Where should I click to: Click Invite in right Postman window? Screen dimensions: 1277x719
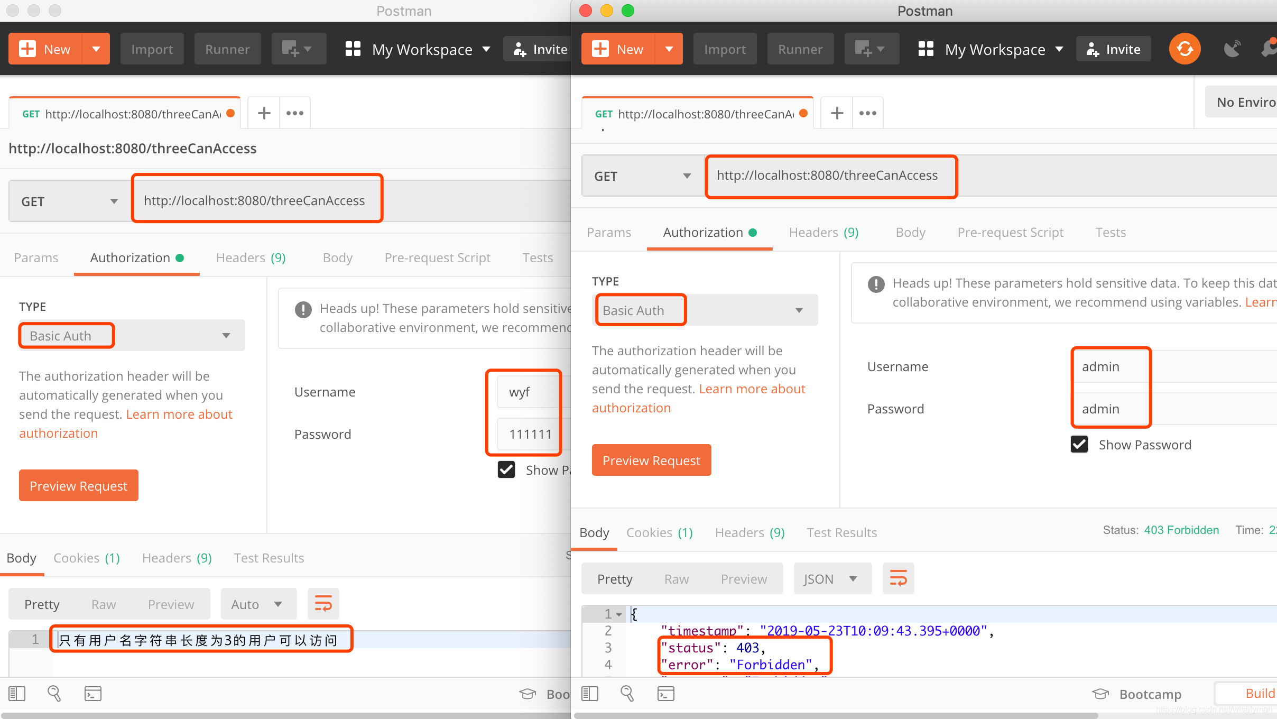(1113, 49)
